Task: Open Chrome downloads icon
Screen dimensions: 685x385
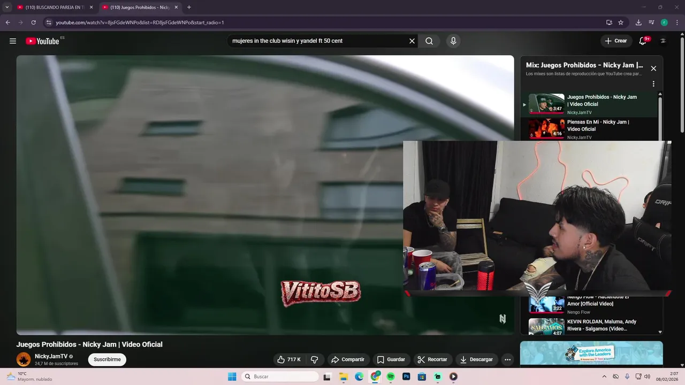Action: [x=638, y=22]
